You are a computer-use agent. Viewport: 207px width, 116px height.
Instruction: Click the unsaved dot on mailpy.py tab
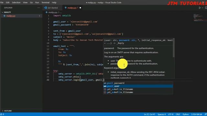tap(80, 8)
